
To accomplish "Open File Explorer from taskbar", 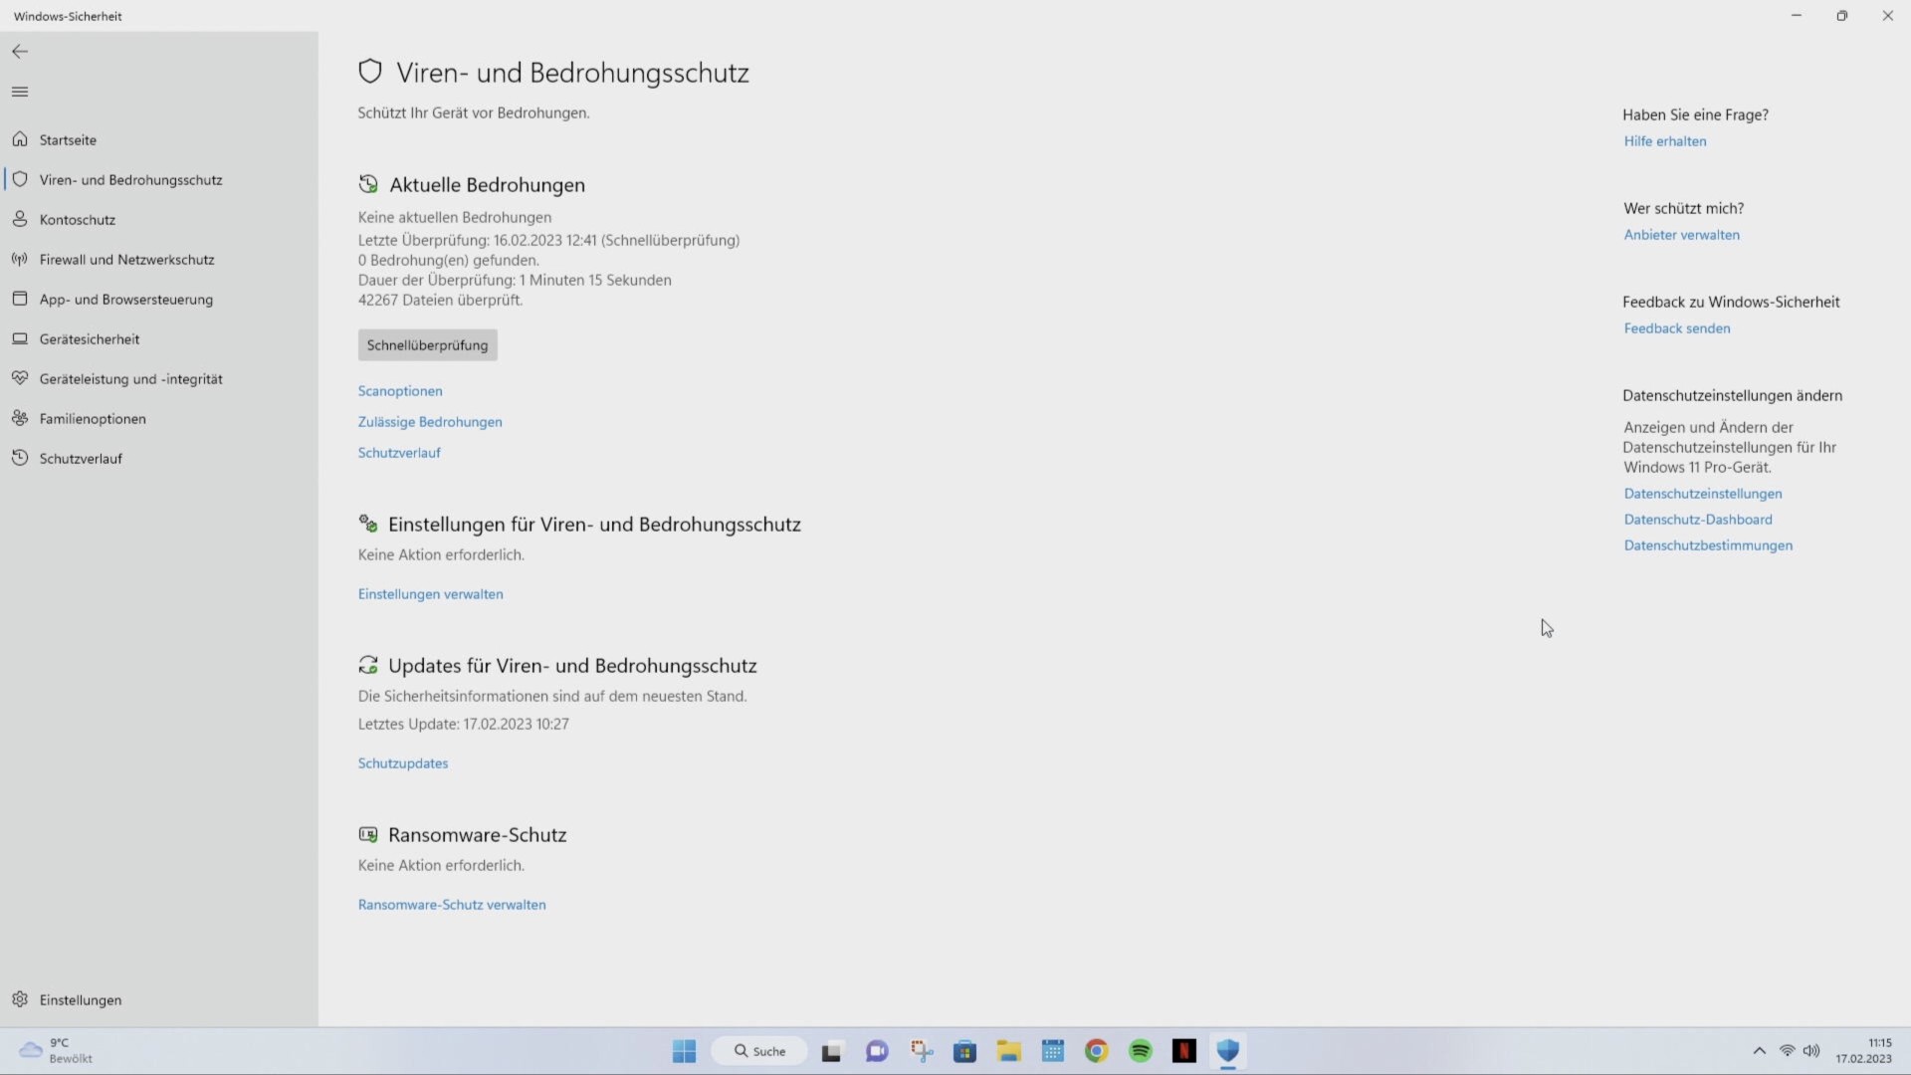I will point(1009,1051).
